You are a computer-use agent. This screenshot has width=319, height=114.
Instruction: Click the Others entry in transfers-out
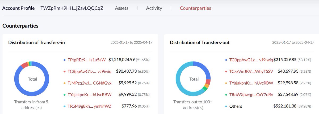[x=236, y=106]
